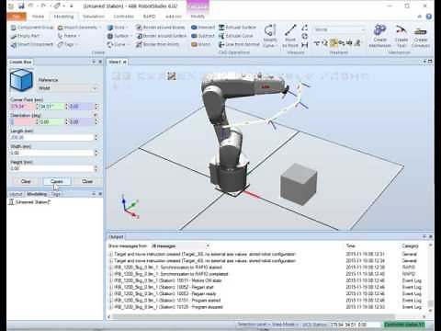
Task: Click the Length input field
Action: 51,138
